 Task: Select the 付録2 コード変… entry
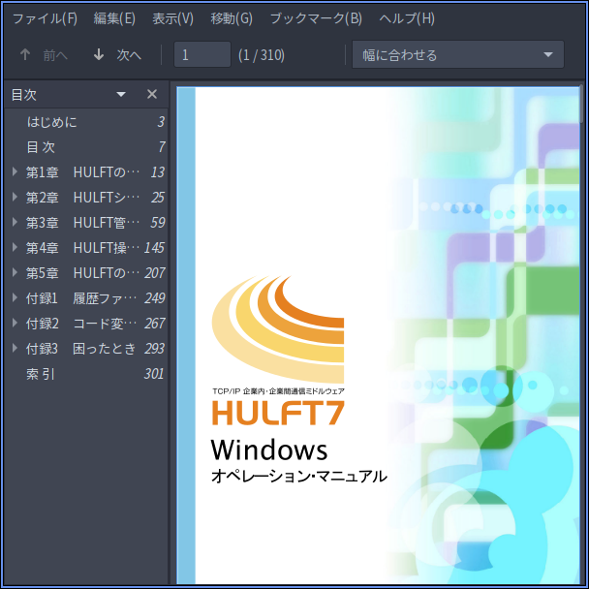(x=86, y=323)
